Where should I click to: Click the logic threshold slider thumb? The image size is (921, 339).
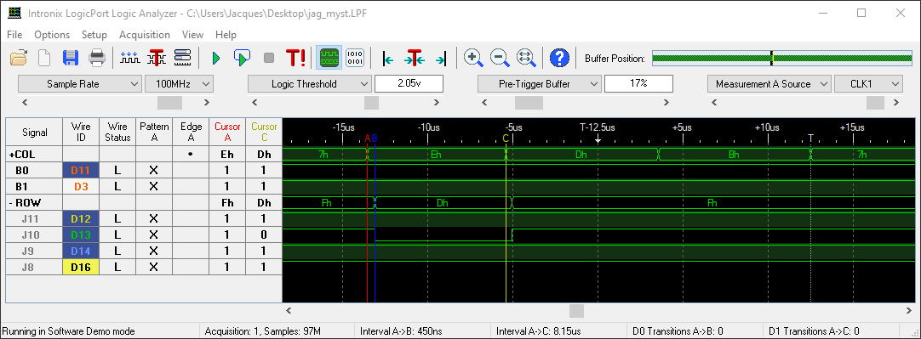tap(371, 102)
